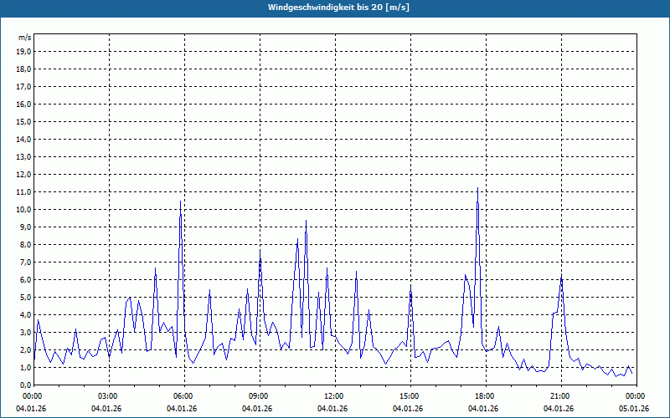The height and width of the screenshot is (418, 670).
Task: Click the 03:00 time label on x-axis
Action: 107,395
